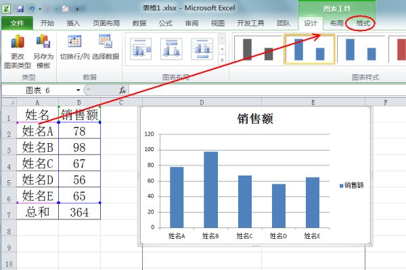This screenshot has width=406, height=270.
Task: Click Save As Template (另存为模板) icon
Action: 43,42
